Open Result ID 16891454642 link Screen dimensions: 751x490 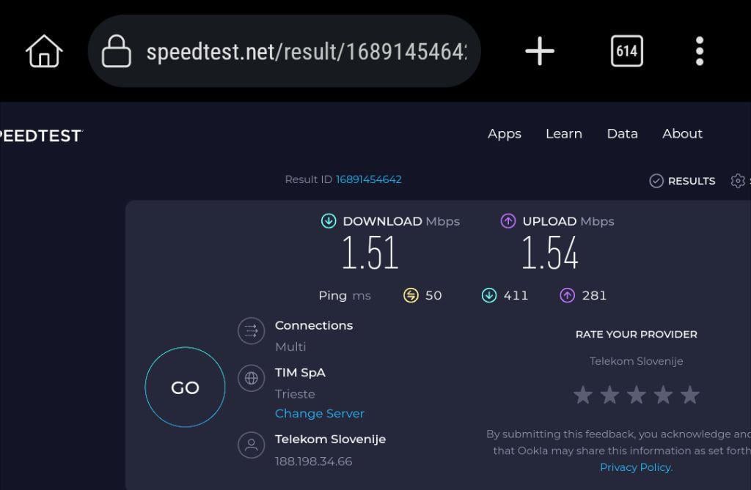368,179
